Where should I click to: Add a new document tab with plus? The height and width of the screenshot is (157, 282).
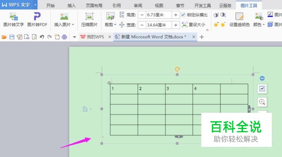coord(202,37)
